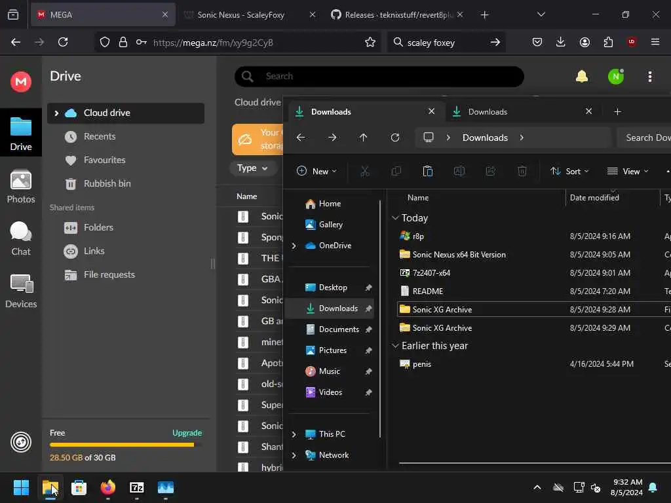This screenshot has width=671, height=503.
Task: Open MEGA three-dot options menu
Action: click(x=650, y=77)
